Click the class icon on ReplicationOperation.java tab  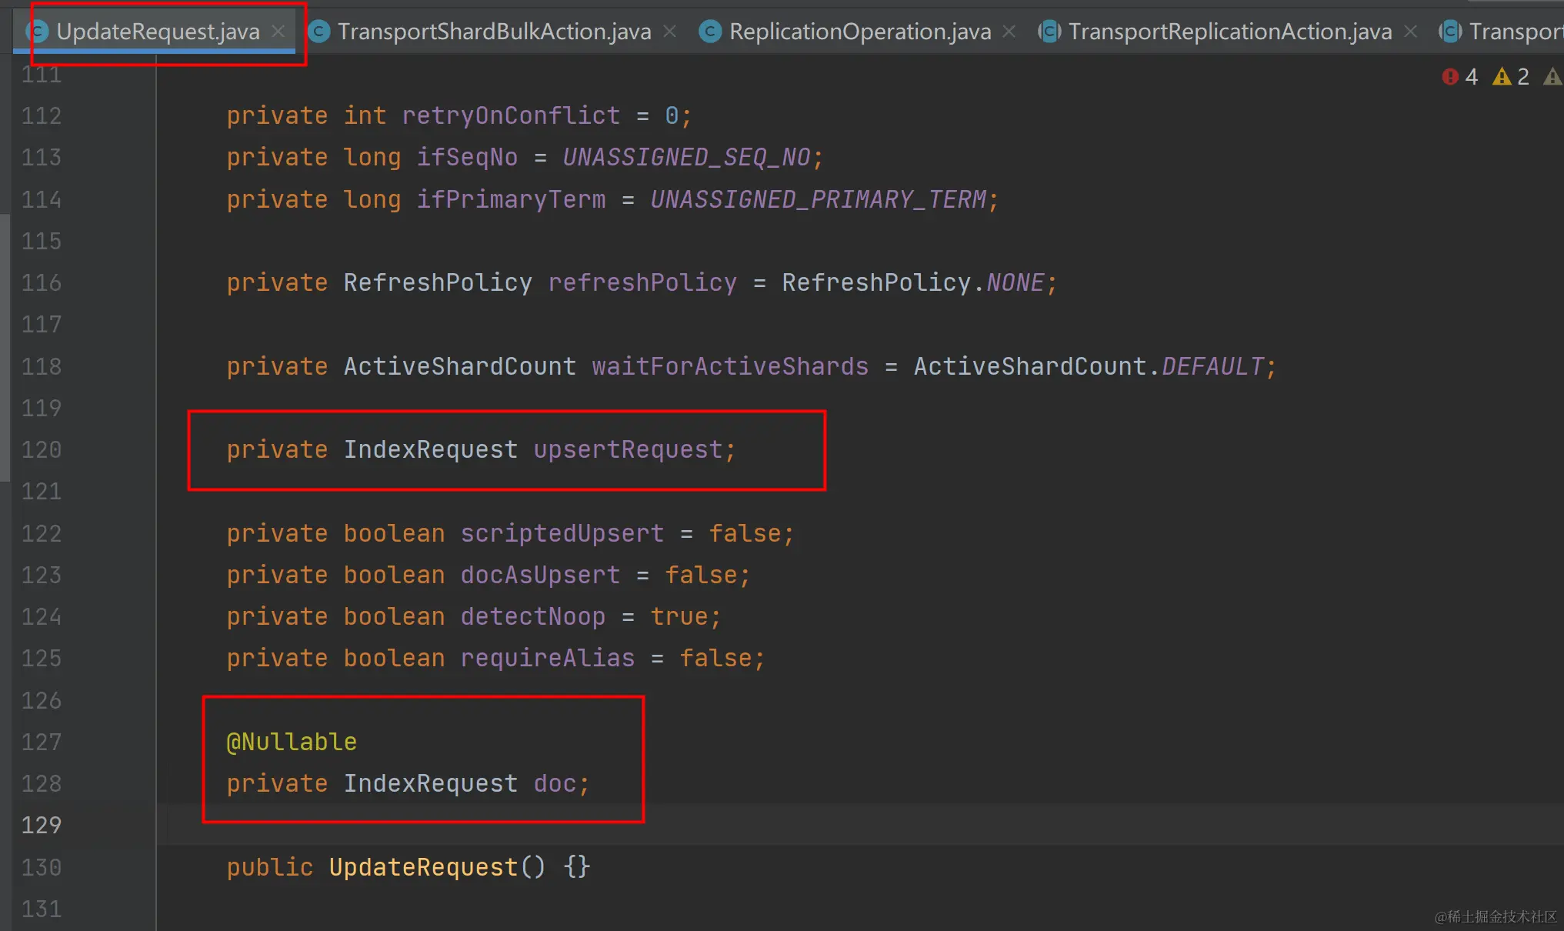tap(710, 32)
